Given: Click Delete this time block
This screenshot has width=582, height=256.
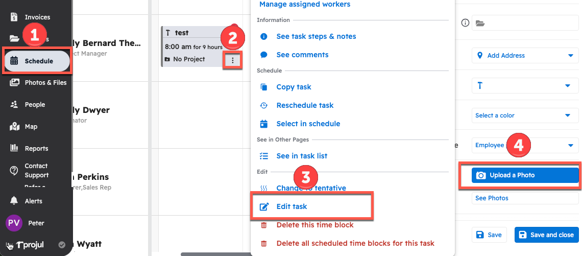Looking at the screenshot, I should pos(314,225).
